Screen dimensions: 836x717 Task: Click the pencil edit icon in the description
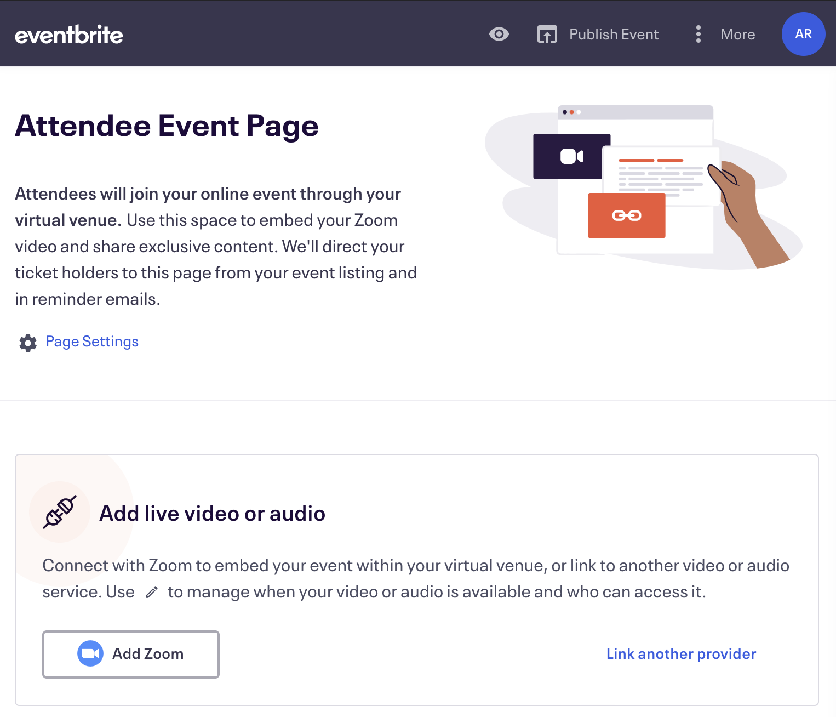point(152,593)
